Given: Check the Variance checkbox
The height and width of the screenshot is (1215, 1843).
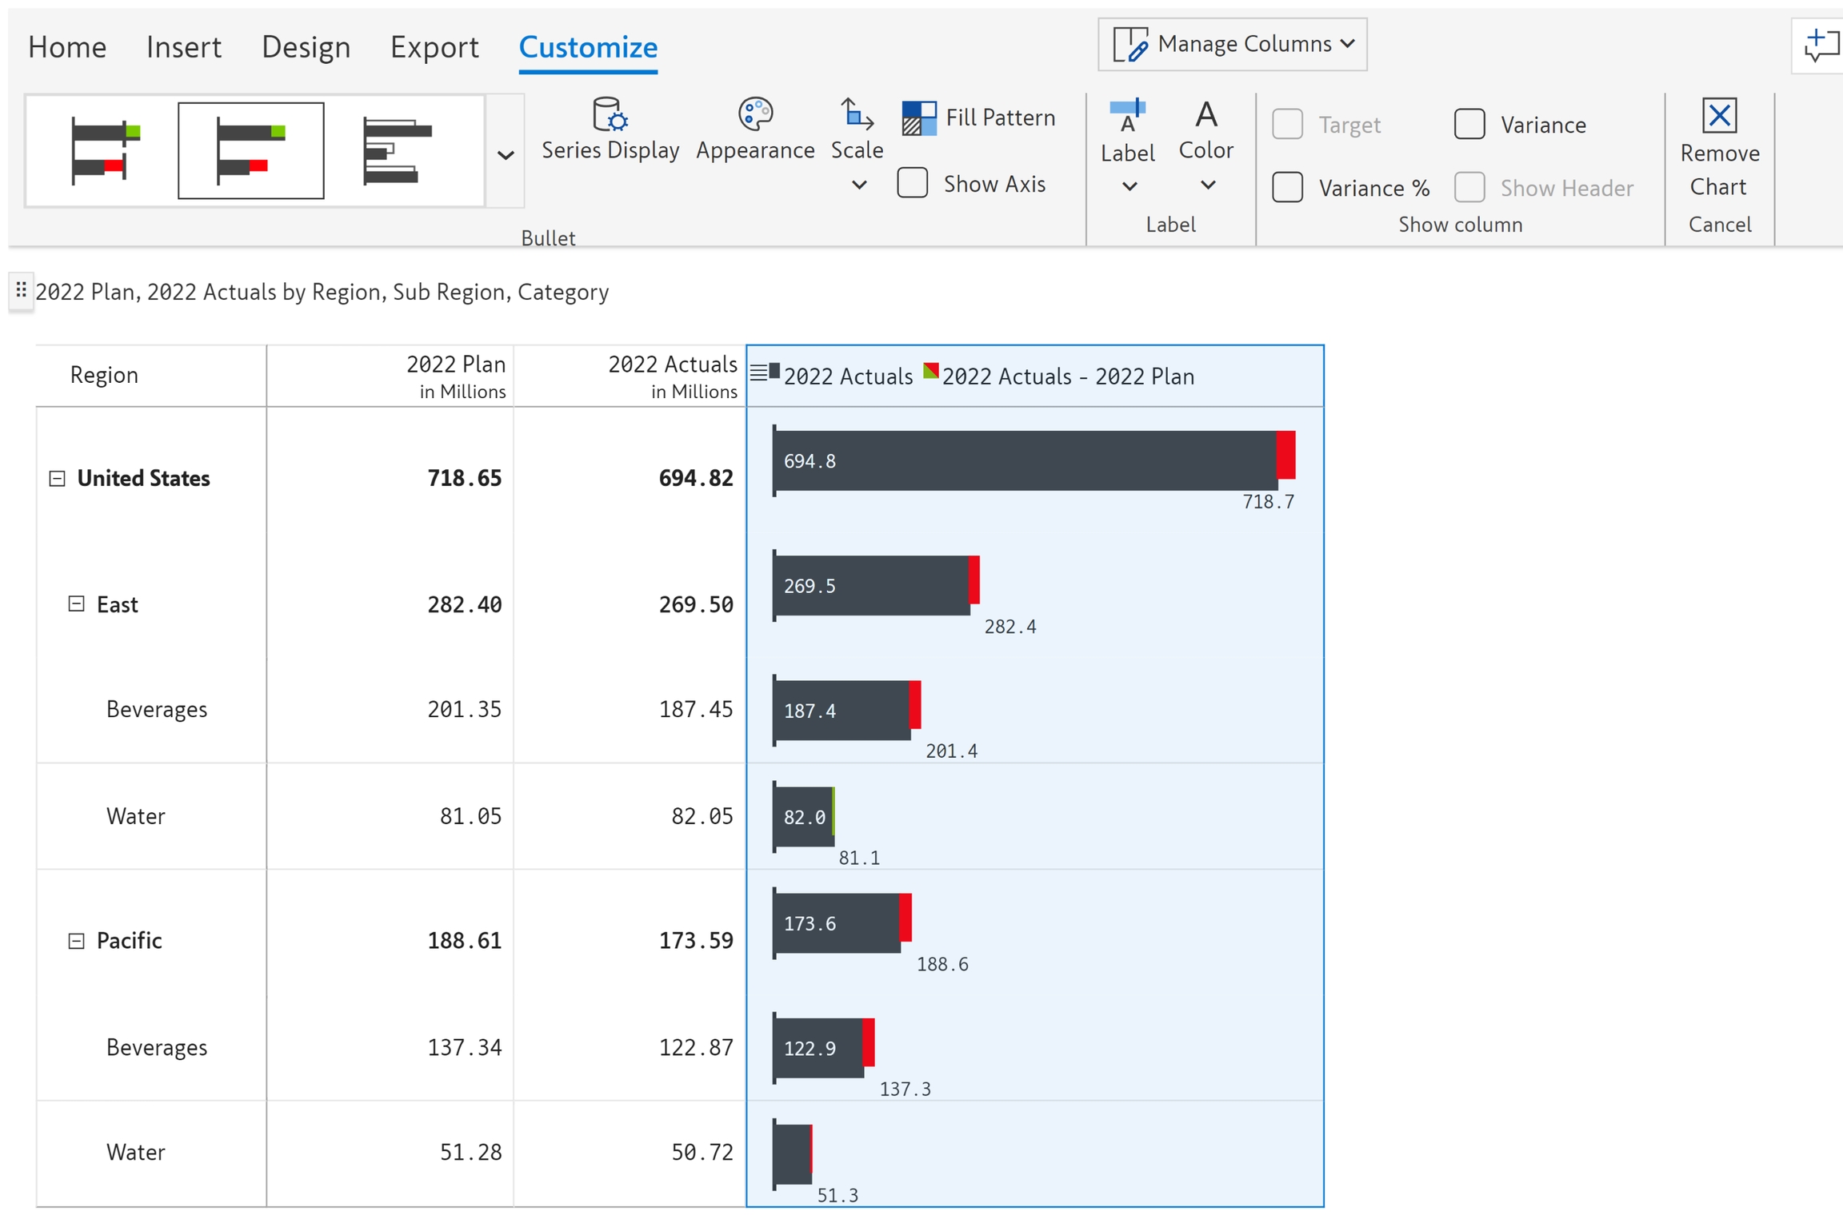Looking at the screenshot, I should point(1469,125).
